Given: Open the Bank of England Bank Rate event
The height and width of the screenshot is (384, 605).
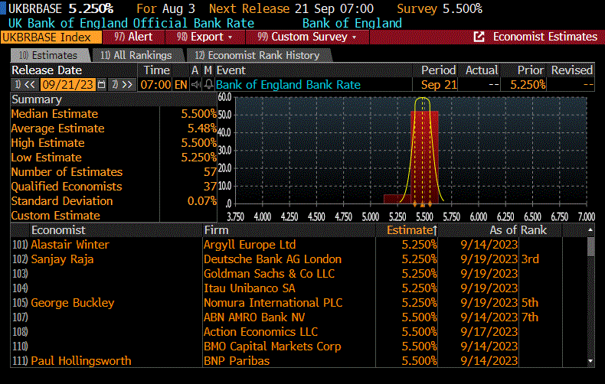Looking at the screenshot, I should (x=288, y=84).
